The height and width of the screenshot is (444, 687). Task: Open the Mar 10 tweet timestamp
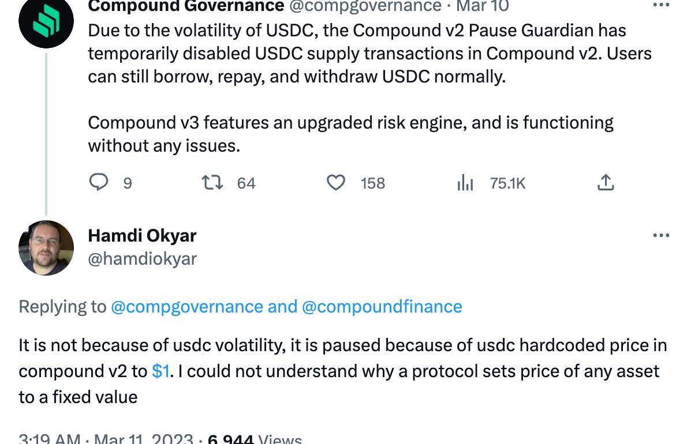click(483, 6)
